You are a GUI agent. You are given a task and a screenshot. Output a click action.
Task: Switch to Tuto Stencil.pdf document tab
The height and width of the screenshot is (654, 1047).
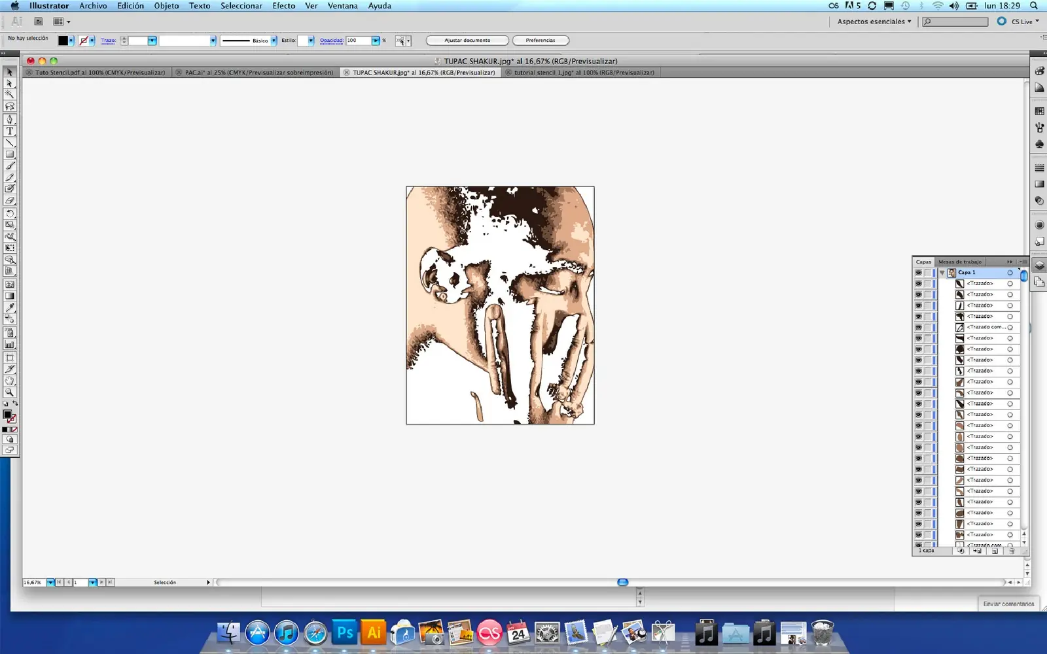[x=96, y=73]
